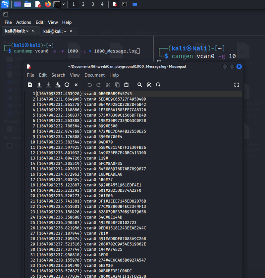Launch Firefox from the top panel

click(x=48, y=4)
